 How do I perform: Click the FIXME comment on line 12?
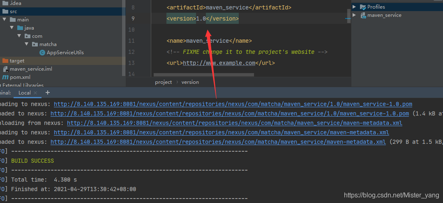[x=247, y=52]
